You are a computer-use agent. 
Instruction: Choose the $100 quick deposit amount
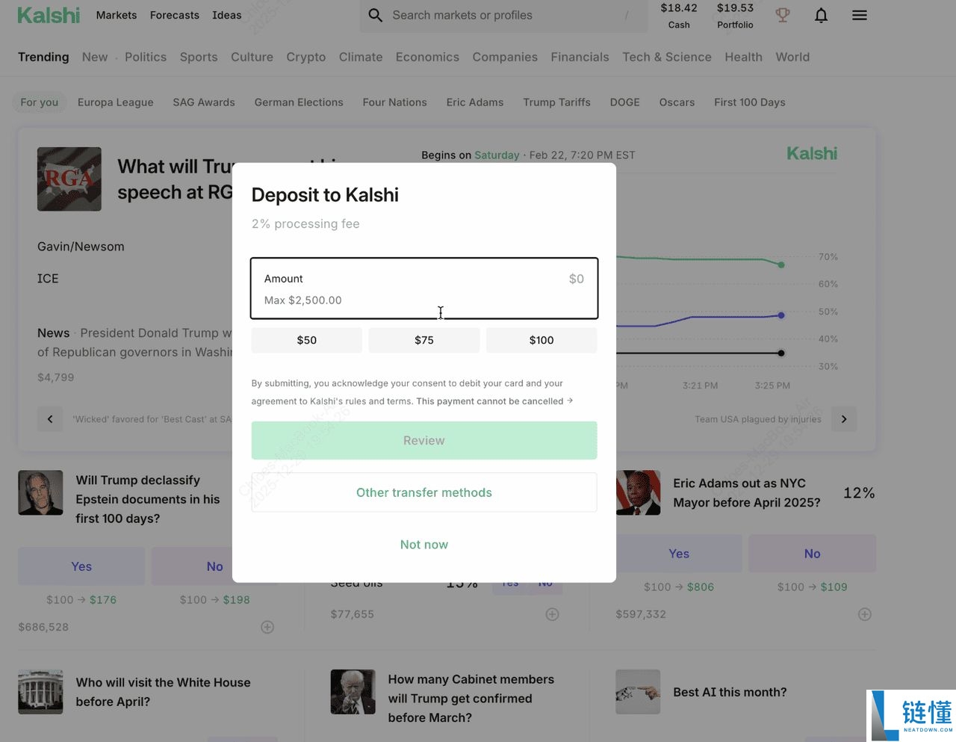[541, 340]
